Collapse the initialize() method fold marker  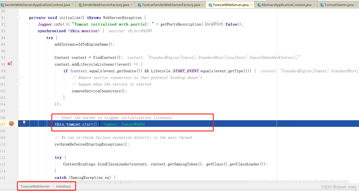click(18, 18)
